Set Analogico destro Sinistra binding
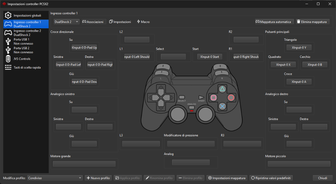This screenshot has height=184, width=336. coord(283,127)
